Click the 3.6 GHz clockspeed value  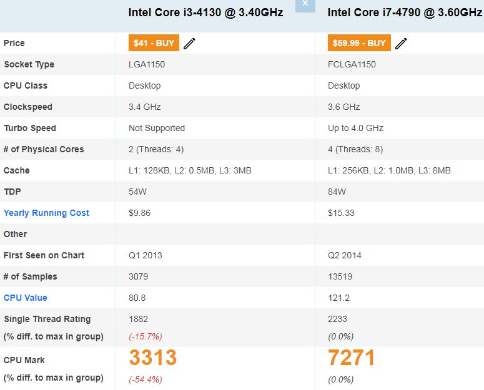pyautogui.click(x=344, y=107)
